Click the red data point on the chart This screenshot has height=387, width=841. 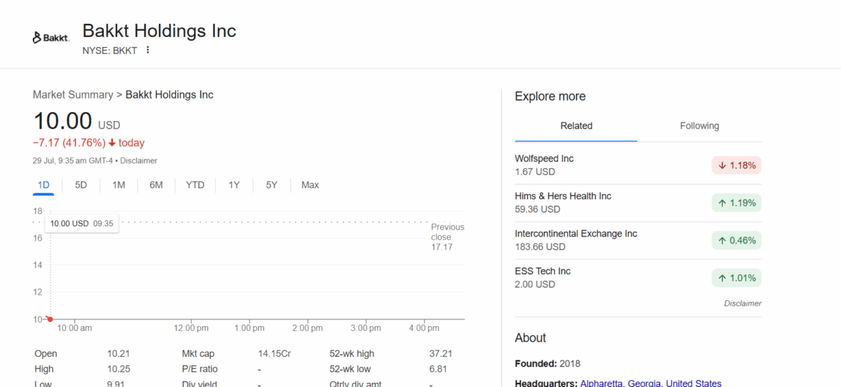(50, 319)
